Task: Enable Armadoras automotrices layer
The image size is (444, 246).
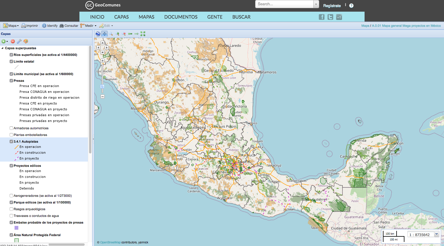Action: pyautogui.click(x=11, y=128)
